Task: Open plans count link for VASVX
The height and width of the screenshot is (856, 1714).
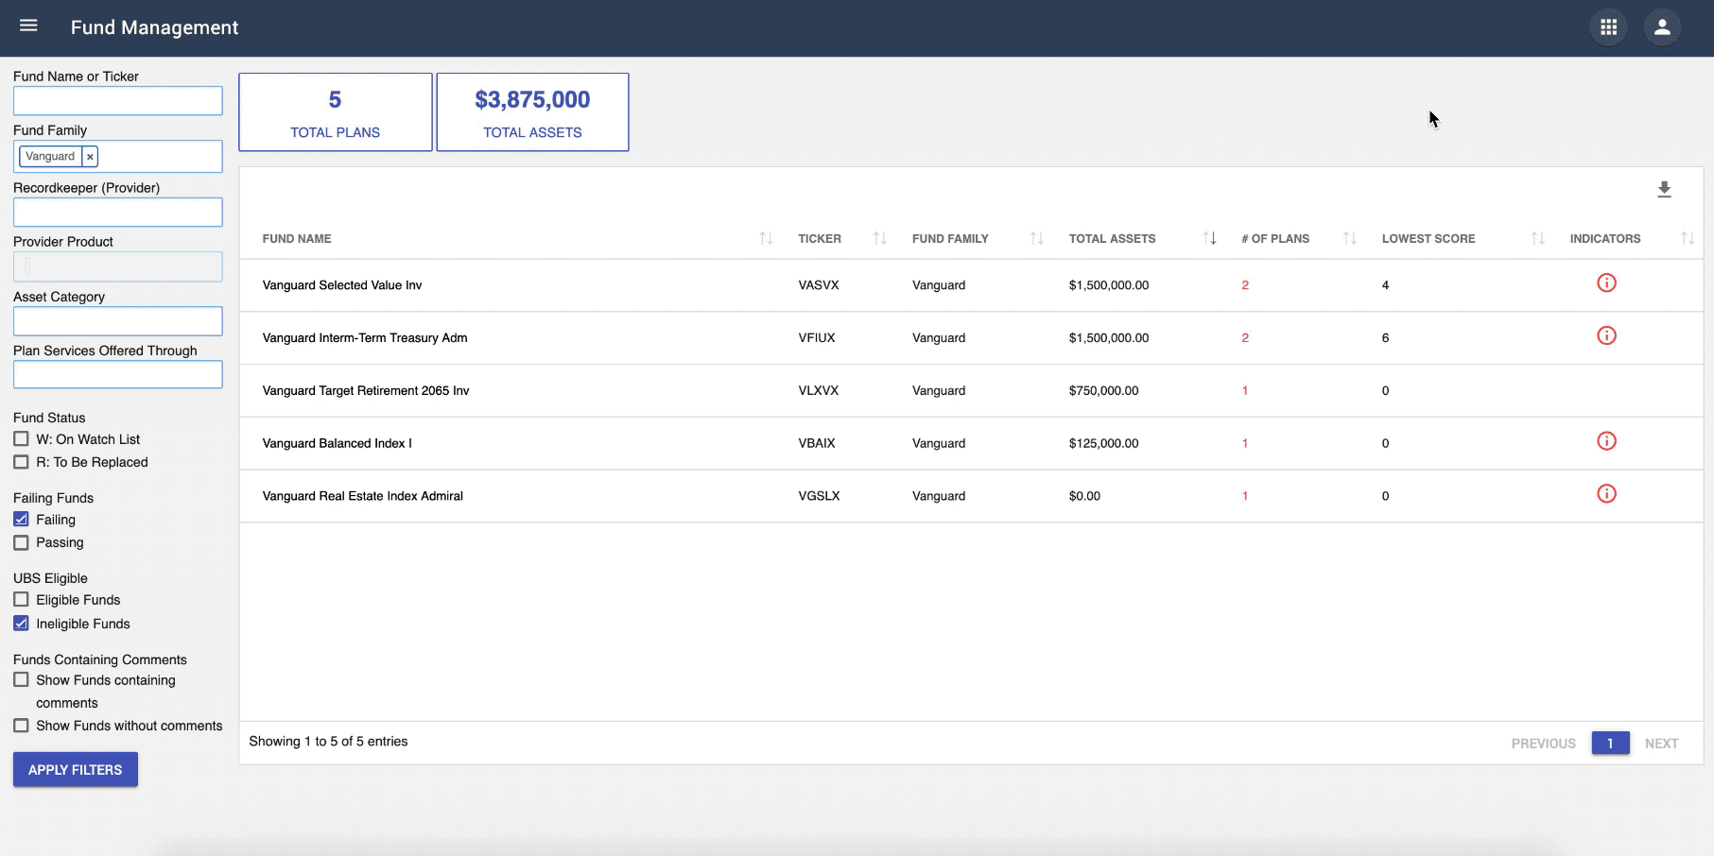Action: [x=1245, y=285]
